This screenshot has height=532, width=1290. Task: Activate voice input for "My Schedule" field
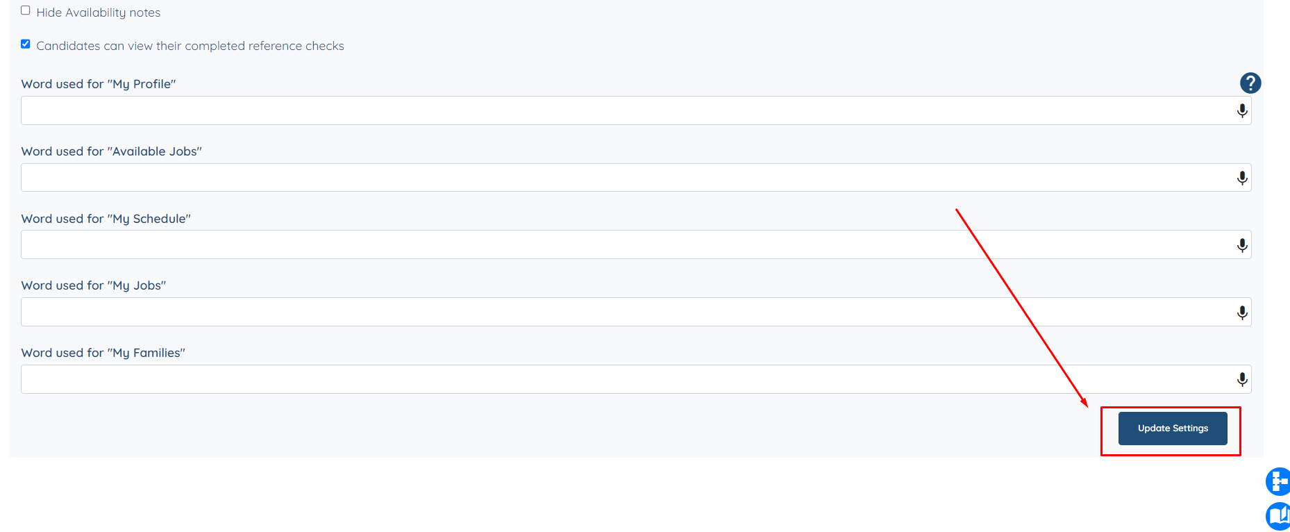click(x=1242, y=245)
